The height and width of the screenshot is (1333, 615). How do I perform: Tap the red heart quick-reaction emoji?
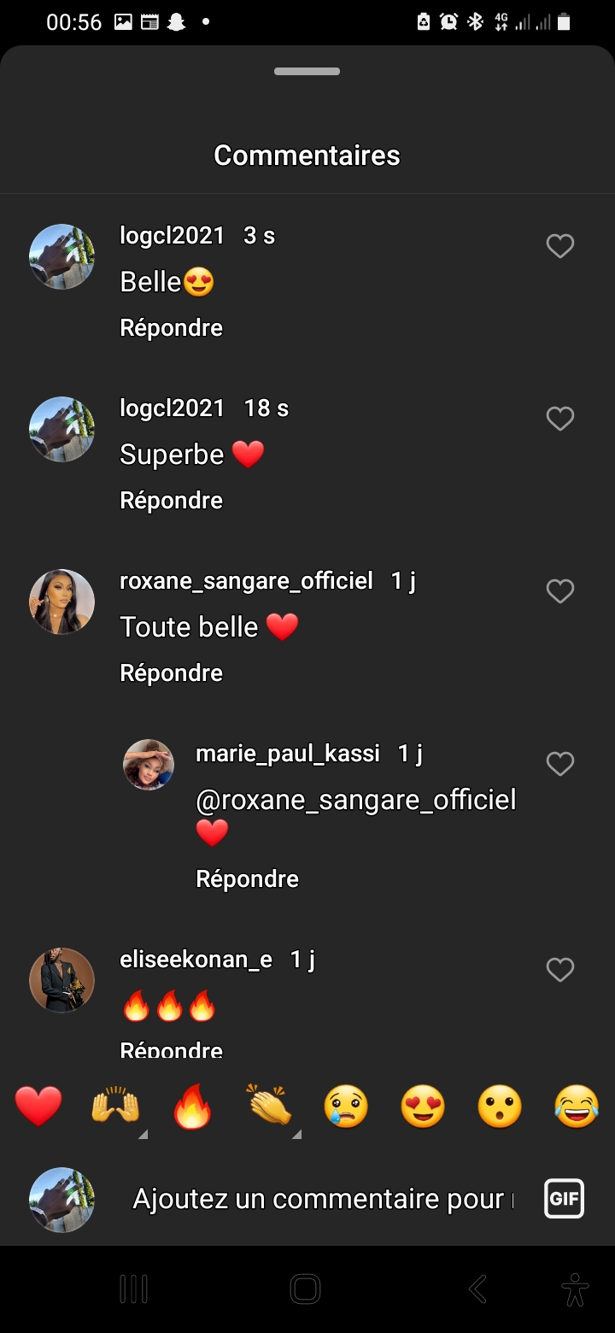point(38,1107)
